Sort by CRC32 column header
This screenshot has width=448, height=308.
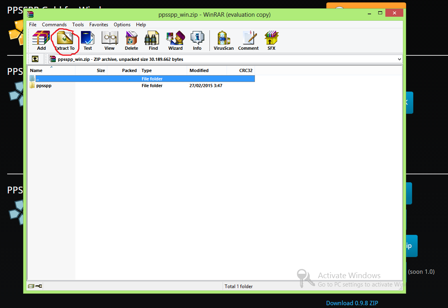241,70
